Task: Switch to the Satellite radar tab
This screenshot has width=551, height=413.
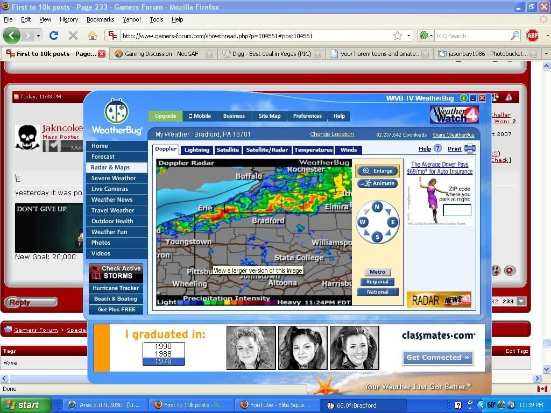Action: (x=228, y=150)
